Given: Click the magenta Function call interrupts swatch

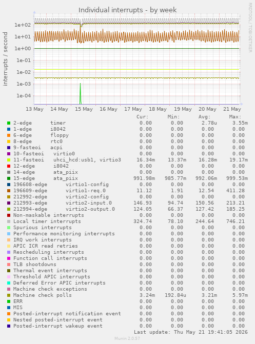Looking at the screenshot, I should [9, 258].
